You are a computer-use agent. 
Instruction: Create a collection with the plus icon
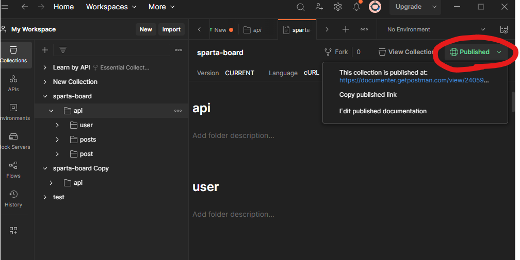click(45, 50)
